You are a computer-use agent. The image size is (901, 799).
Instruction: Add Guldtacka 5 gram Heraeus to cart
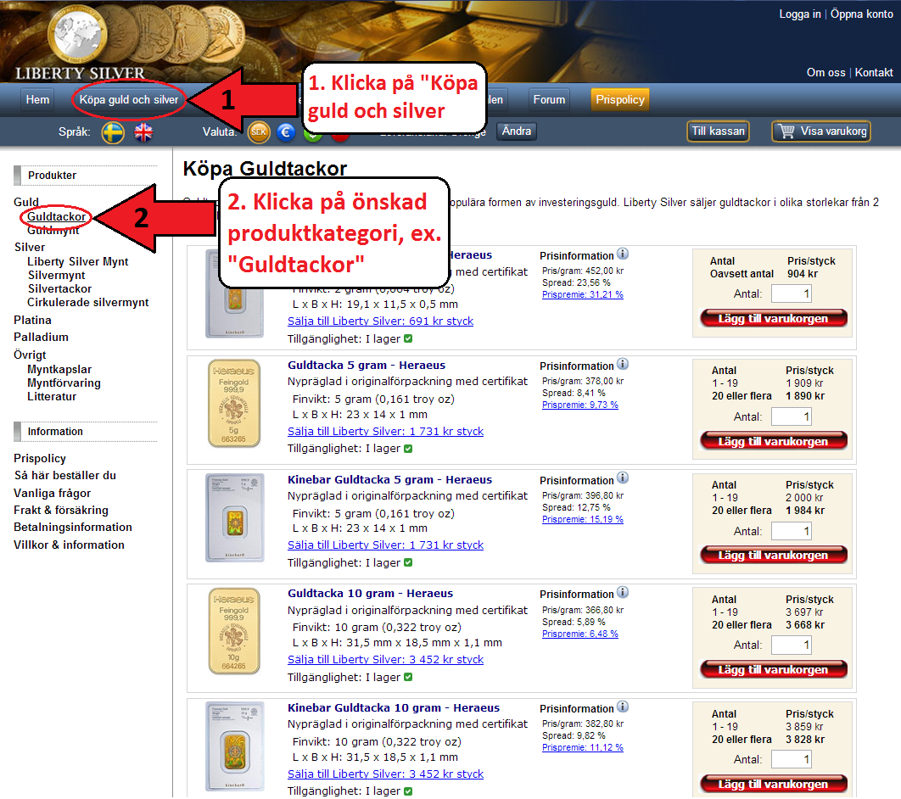point(774,441)
